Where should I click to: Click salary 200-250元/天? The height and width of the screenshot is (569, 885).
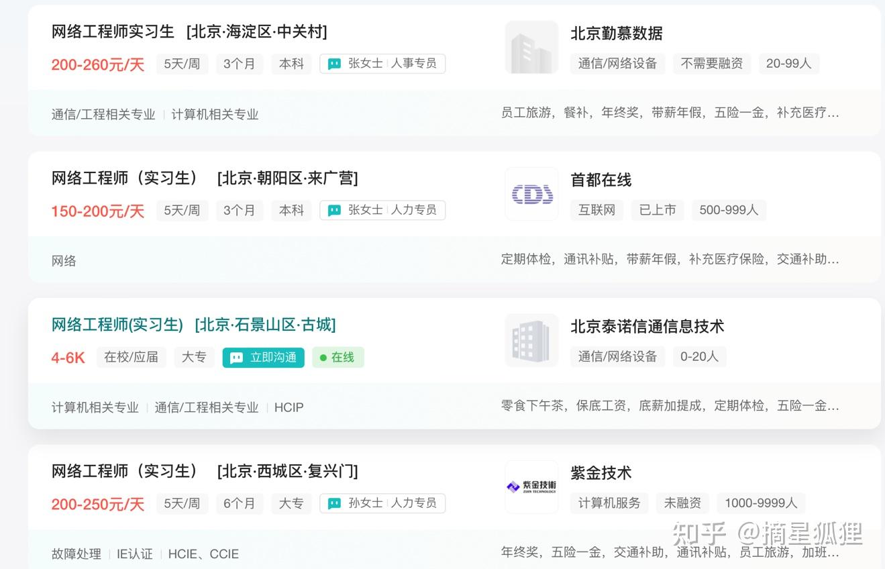click(98, 505)
